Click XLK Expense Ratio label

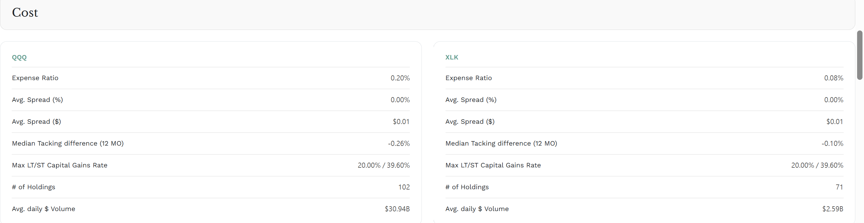(468, 78)
